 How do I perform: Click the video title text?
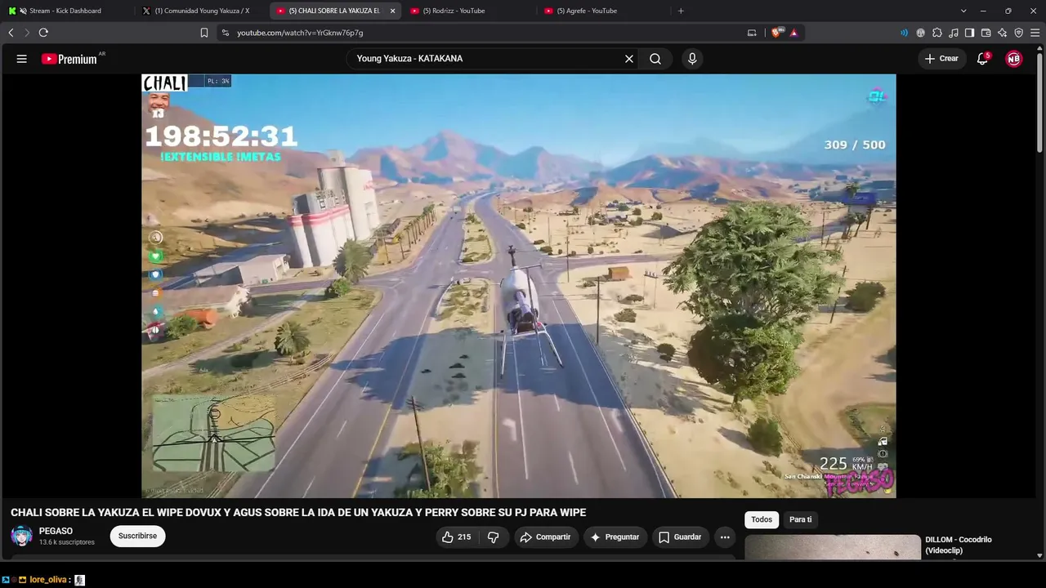point(298,513)
